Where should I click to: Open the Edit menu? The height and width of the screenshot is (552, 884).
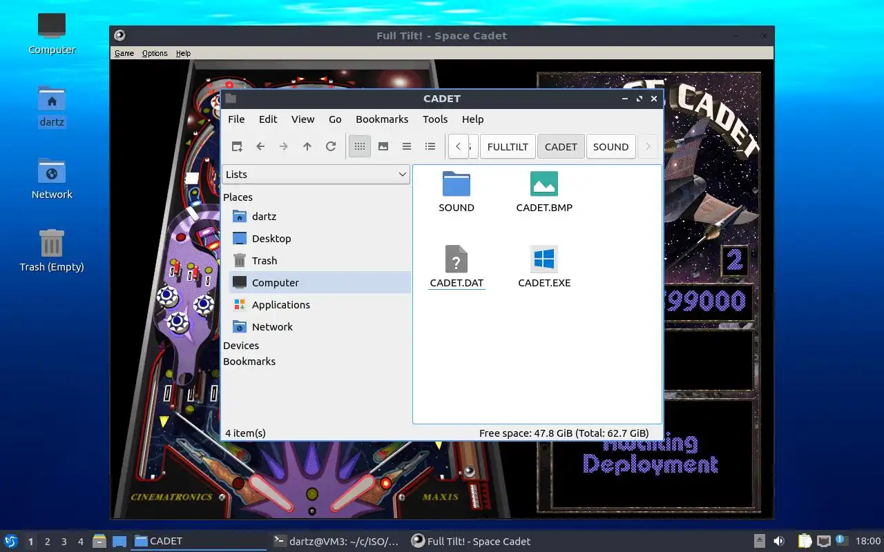pos(268,119)
